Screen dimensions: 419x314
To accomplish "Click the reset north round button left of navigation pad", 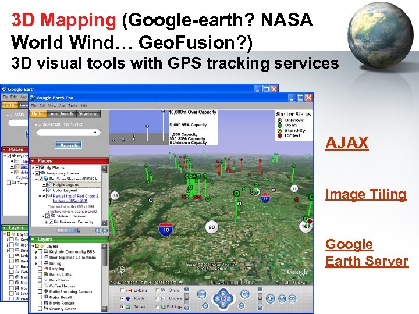I will tap(205, 306).
